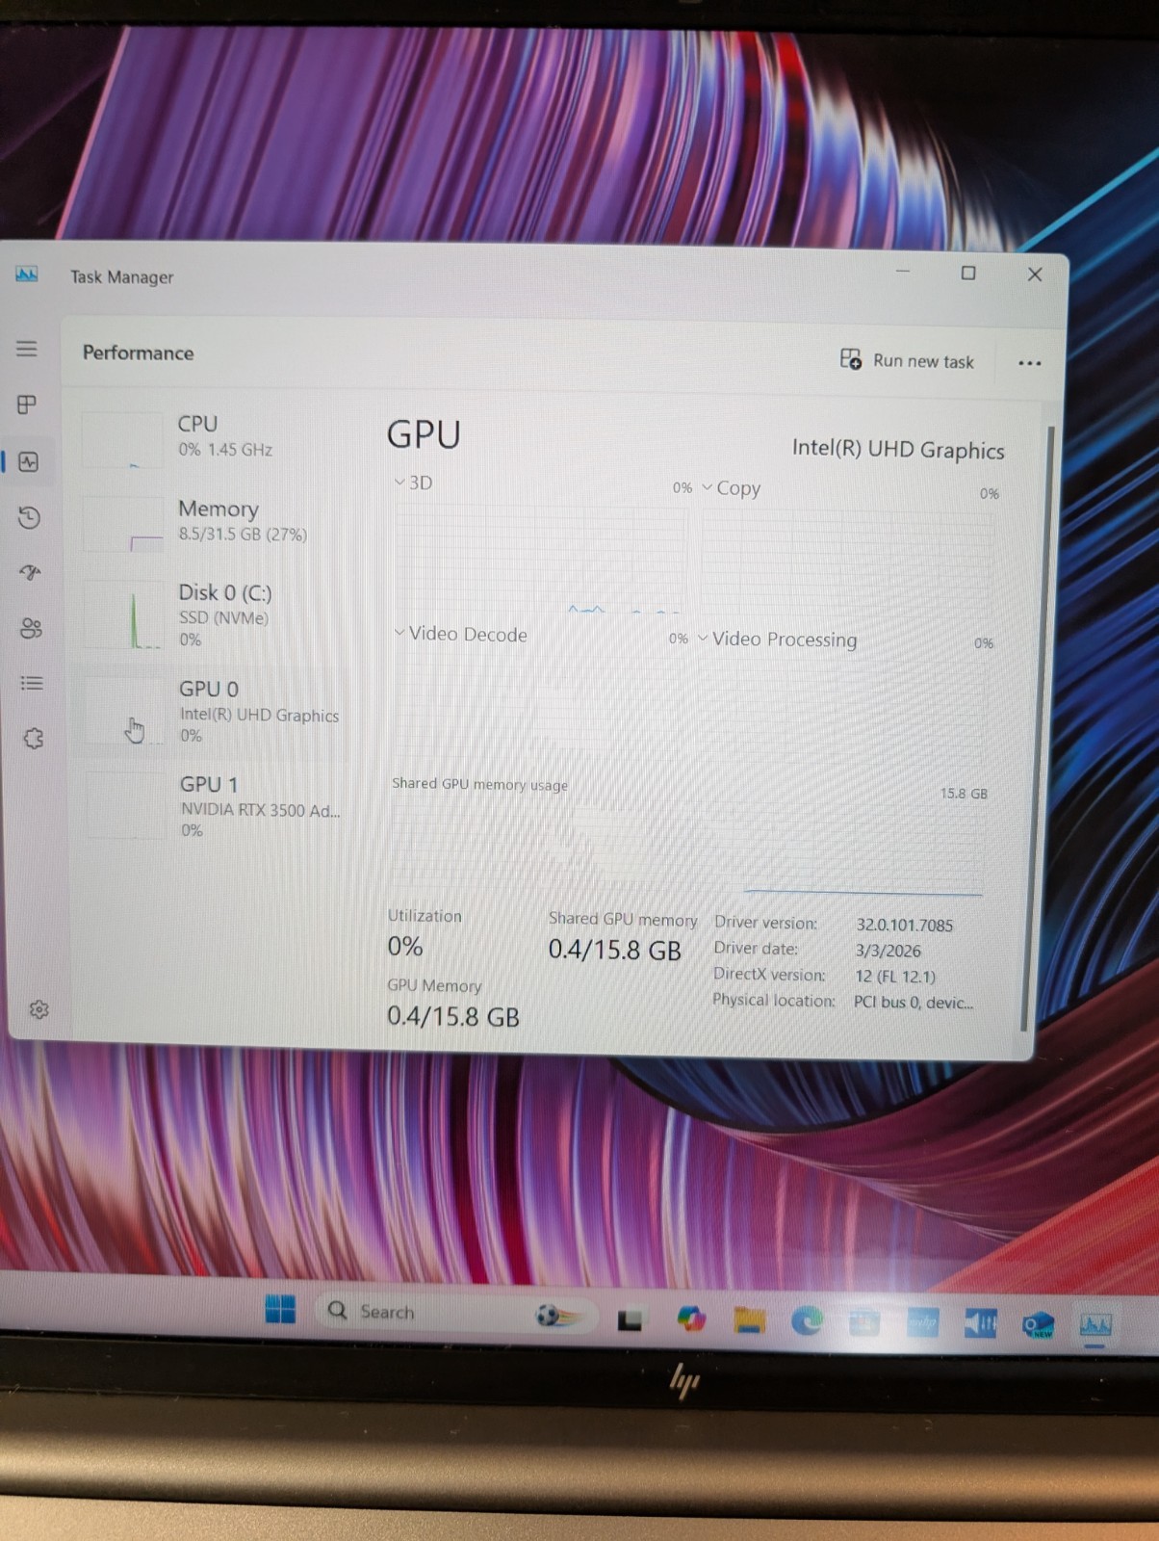Click the PCI bus 0 physical location value
Image resolution: width=1159 pixels, height=1541 pixels.
point(914,1003)
